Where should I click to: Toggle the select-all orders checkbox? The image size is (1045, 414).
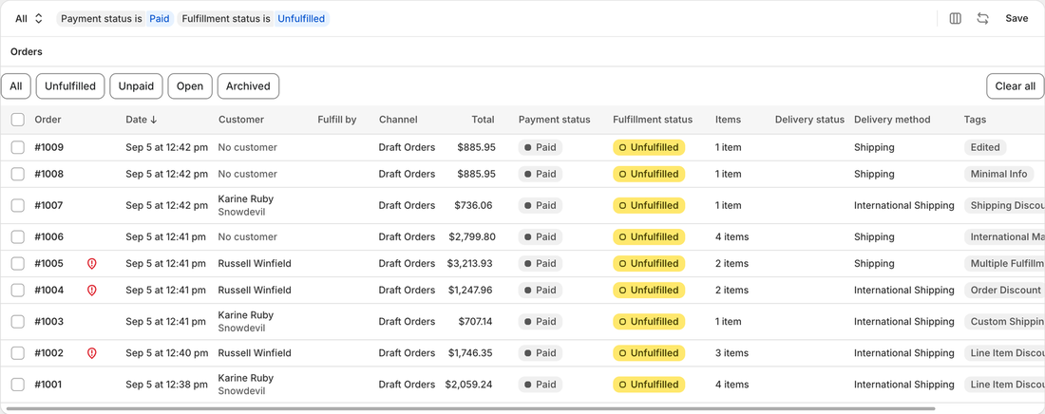point(18,120)
